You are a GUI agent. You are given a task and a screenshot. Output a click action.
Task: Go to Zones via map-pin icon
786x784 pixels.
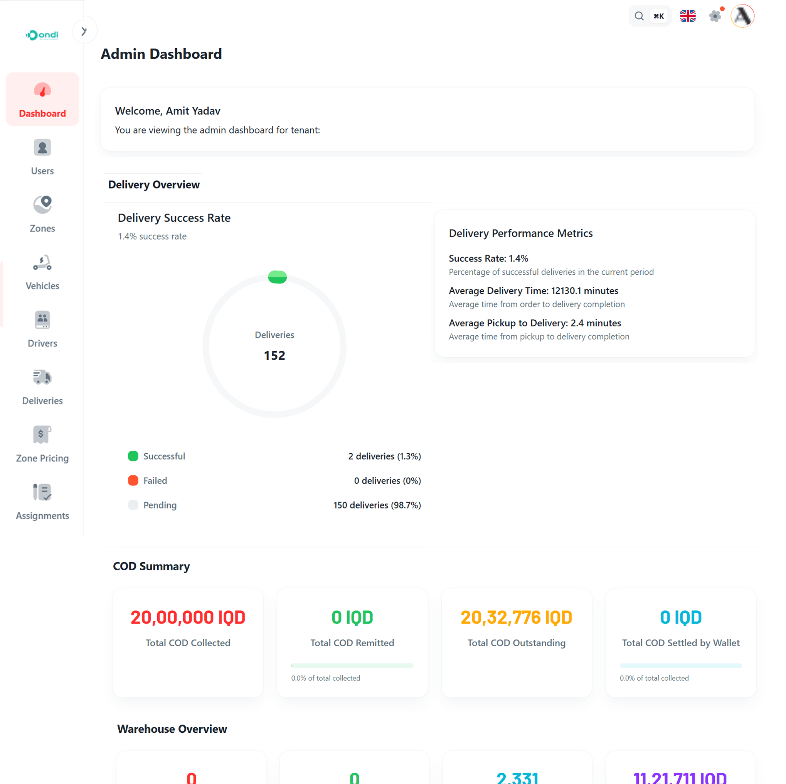coord(42,204)
